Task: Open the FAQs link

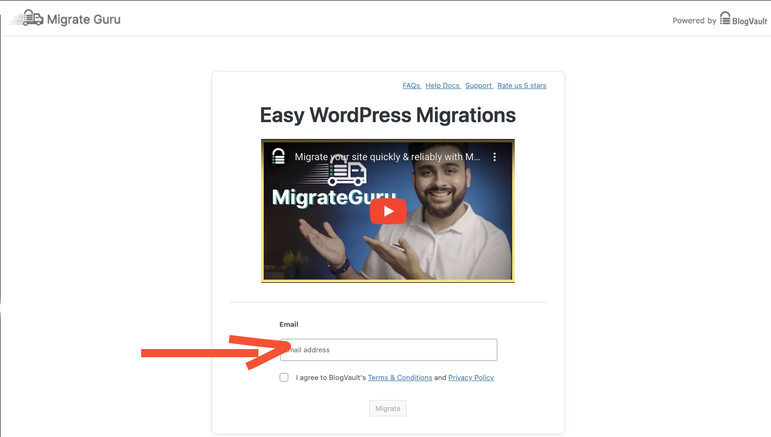Action: [411, 86]
